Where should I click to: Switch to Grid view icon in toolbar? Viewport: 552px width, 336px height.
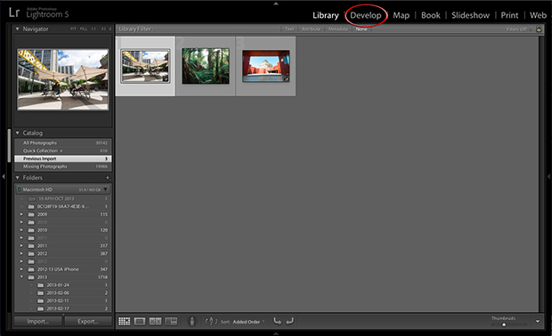[x=125, y=321]
